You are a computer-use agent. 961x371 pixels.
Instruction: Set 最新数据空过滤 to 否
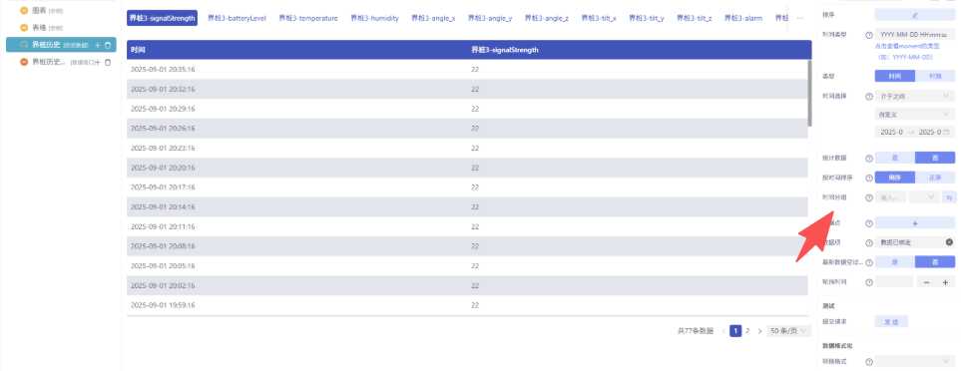point(935,262)
